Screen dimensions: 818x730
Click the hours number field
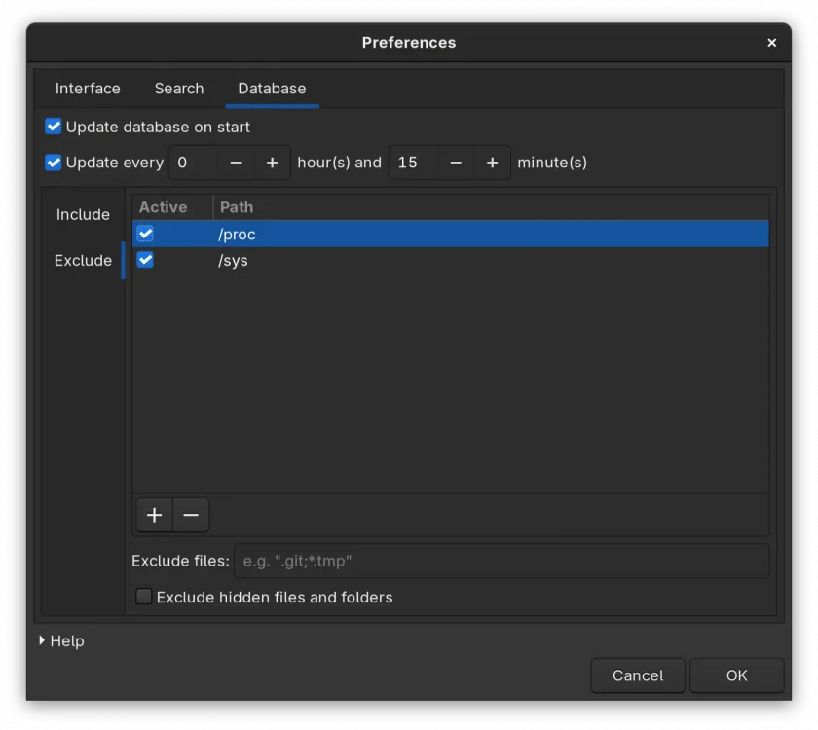coord(193,163)
